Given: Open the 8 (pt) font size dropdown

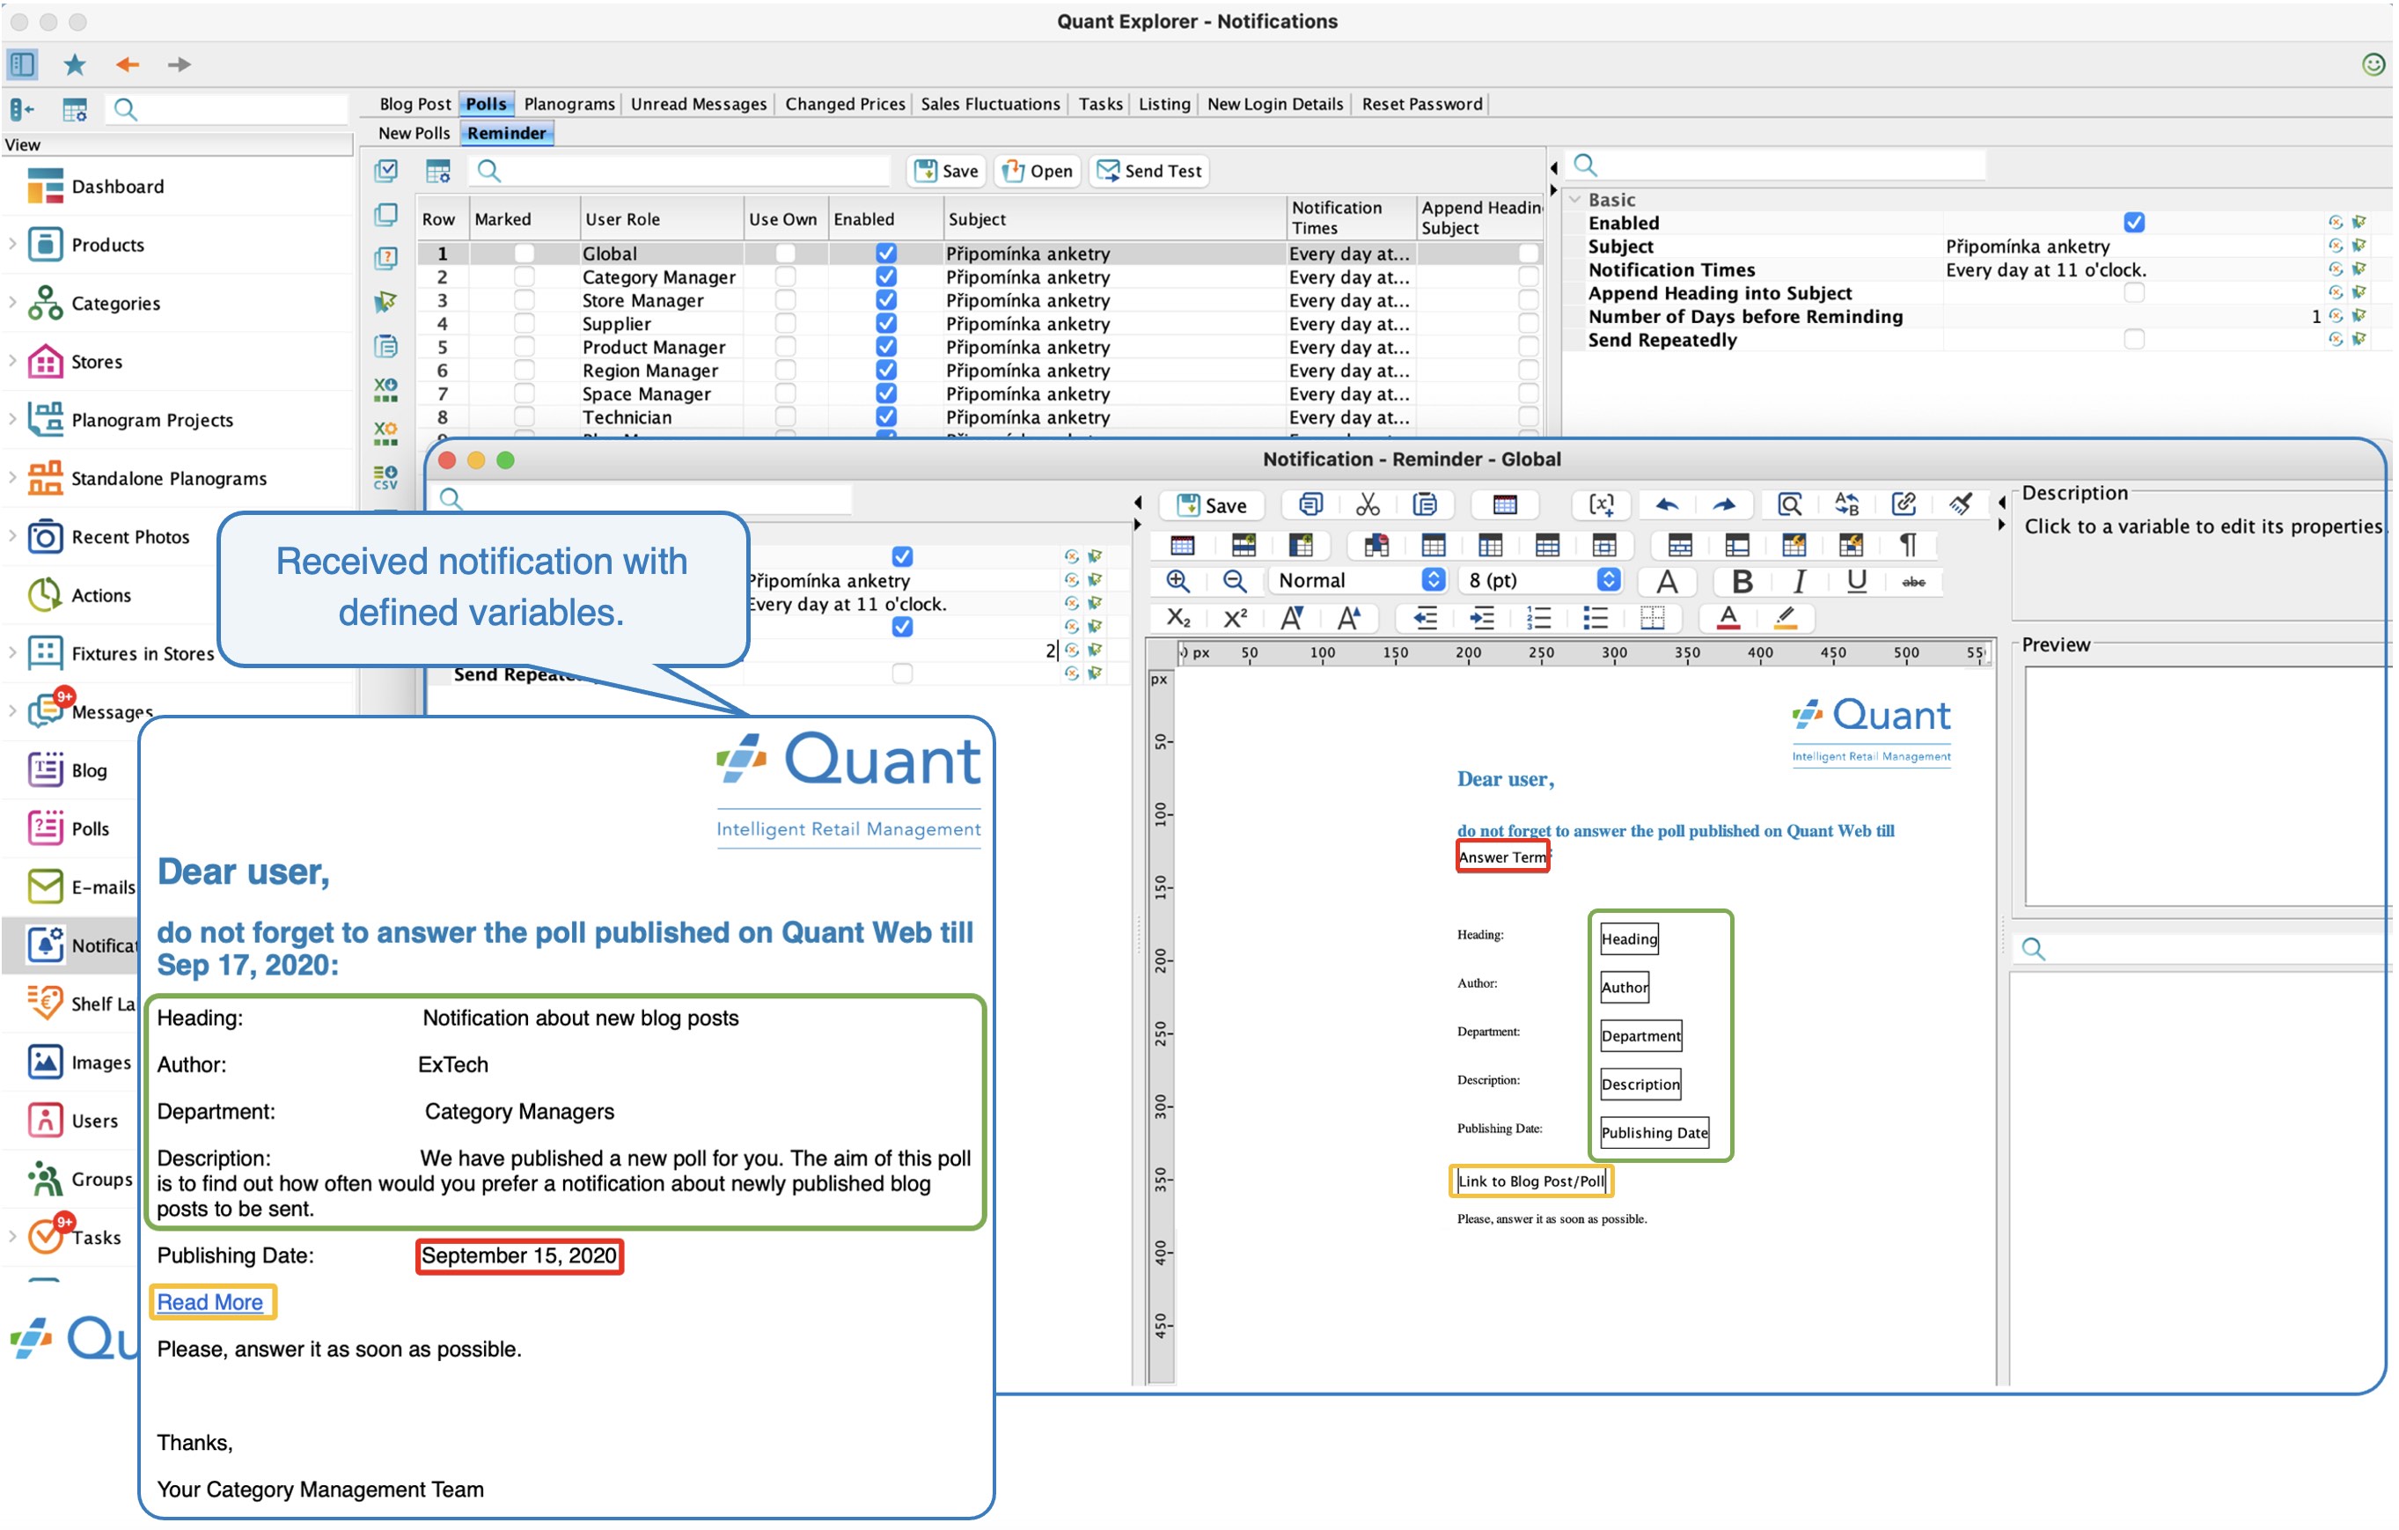Looking at the screenshot, I should [1540, 581].
